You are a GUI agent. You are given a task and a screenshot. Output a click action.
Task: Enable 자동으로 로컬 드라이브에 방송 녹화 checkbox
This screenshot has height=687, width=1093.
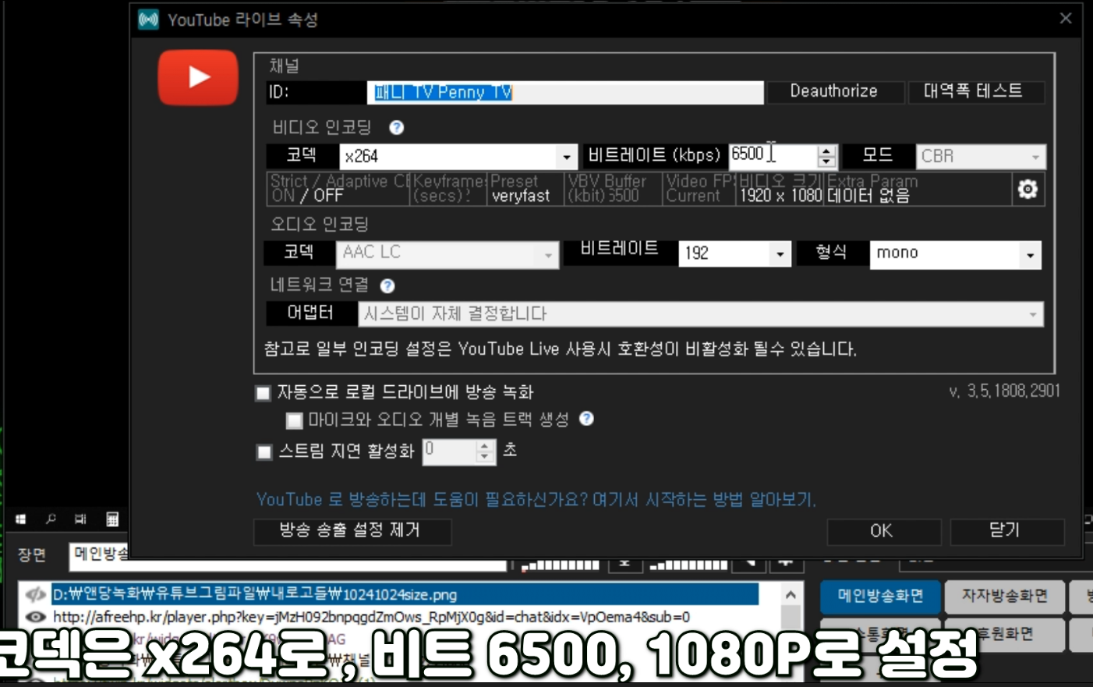tap(264, 393)
